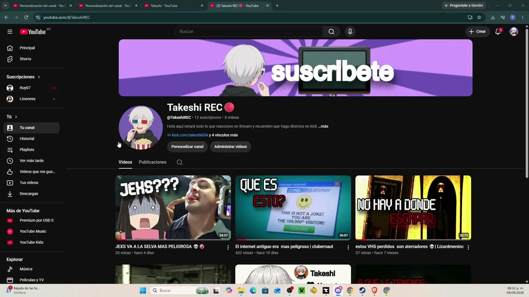Open a new browser tab
Image resolution: width=529 pixels, height=297 pixels.
tap(277, 6)
